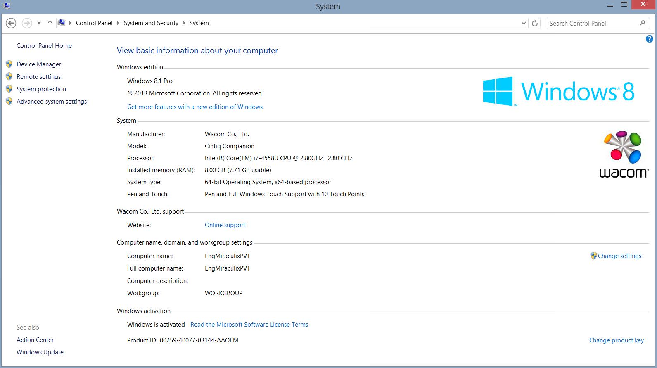This screenshot has width=657, height=368.
Task: Click the Forward navigation arrow
Action: pos(27,23)
